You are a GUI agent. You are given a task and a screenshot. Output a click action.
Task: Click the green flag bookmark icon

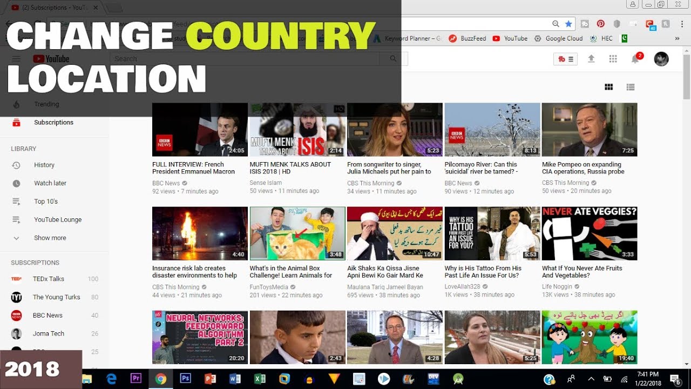[x=625, y=38]
